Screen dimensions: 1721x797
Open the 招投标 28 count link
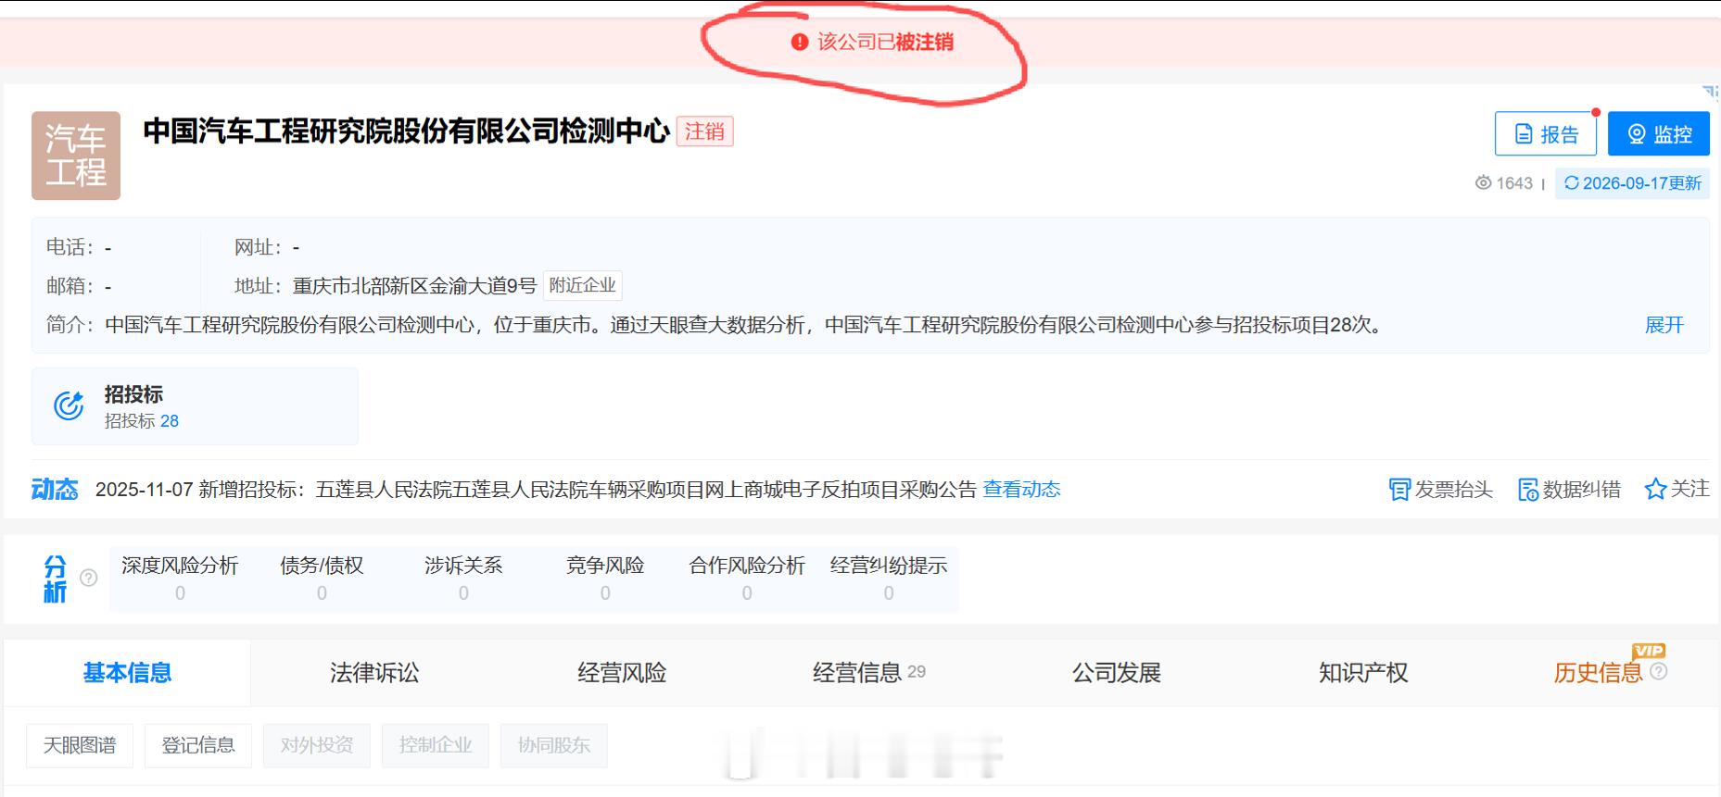[x=142, y=421]
